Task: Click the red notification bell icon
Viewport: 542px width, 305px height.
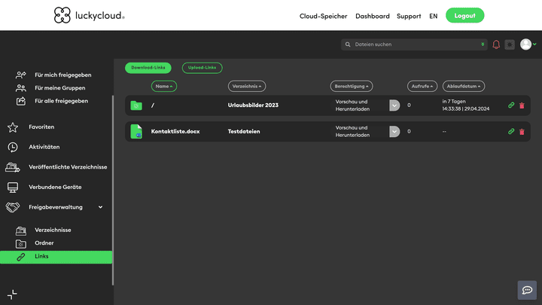Action: pos(496,44)
